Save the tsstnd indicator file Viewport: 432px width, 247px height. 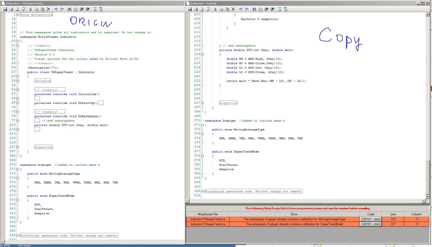(x=190, y=9)
